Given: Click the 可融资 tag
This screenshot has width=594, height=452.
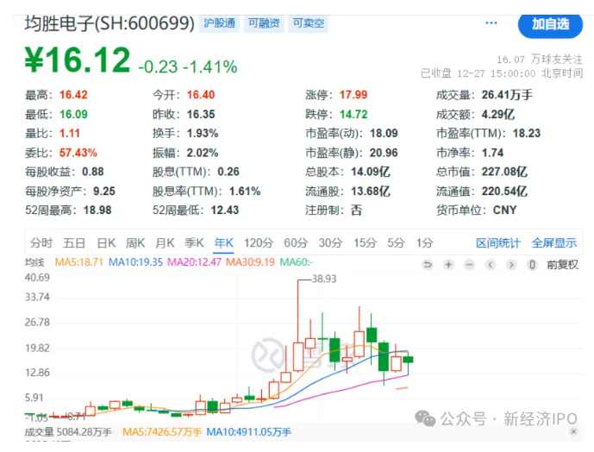Looking at the screenshot, I should tap(264, 23).
